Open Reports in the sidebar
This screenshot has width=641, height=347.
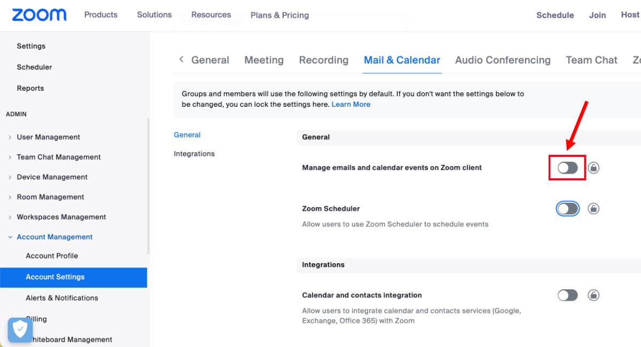pos(30,89)
